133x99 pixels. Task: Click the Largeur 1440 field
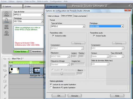[x=74, y=56]
